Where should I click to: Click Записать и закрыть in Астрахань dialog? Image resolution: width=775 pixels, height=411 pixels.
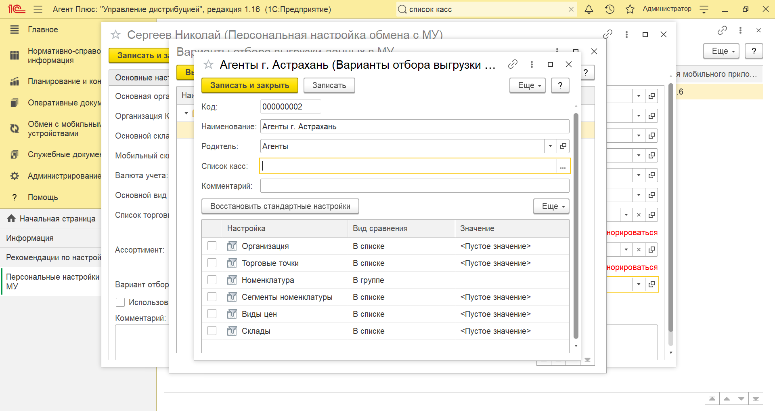[x=250, y=85]
